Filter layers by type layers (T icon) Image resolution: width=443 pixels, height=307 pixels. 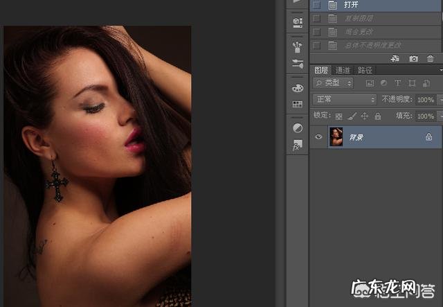click(398, 83)
